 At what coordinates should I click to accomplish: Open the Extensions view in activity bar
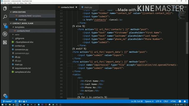pyautogui.click(x=5, y=42)
